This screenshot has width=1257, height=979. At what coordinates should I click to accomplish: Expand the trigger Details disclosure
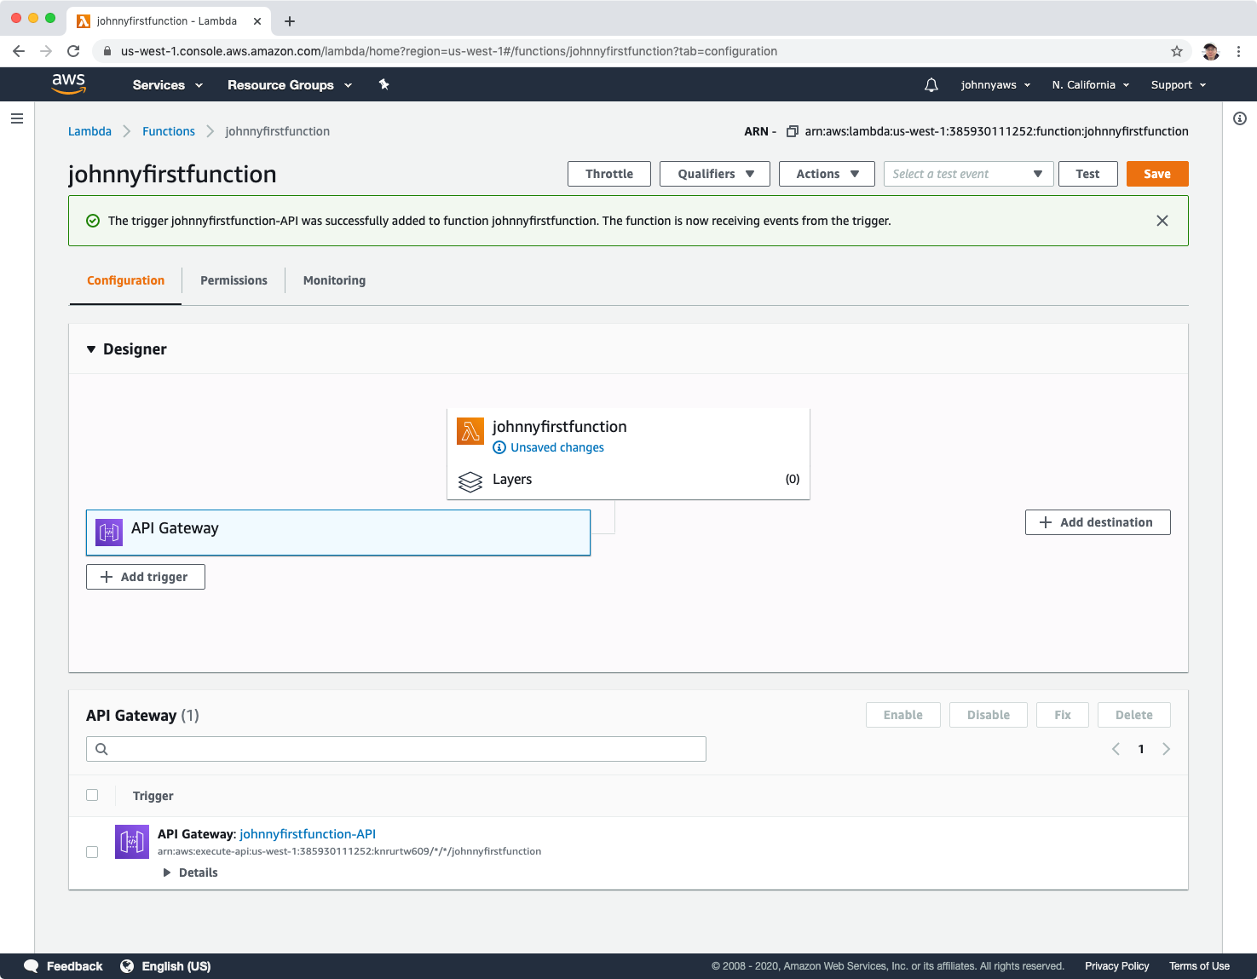(x=190, y=872)
